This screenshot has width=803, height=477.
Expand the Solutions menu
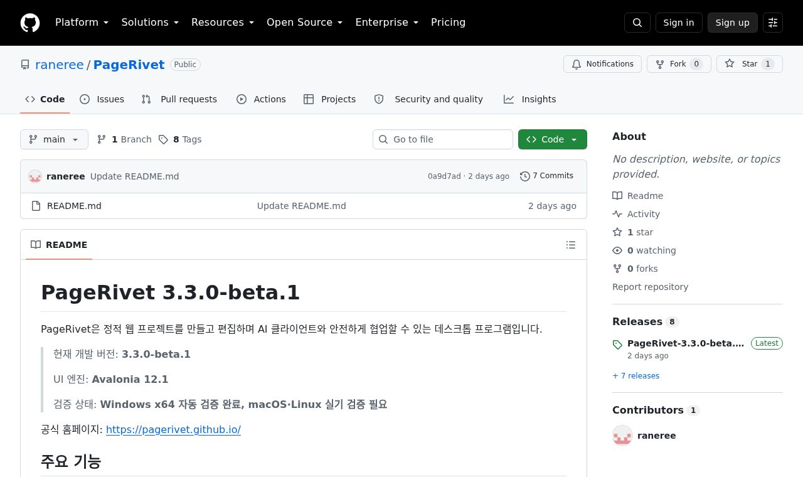click(150, 23)
